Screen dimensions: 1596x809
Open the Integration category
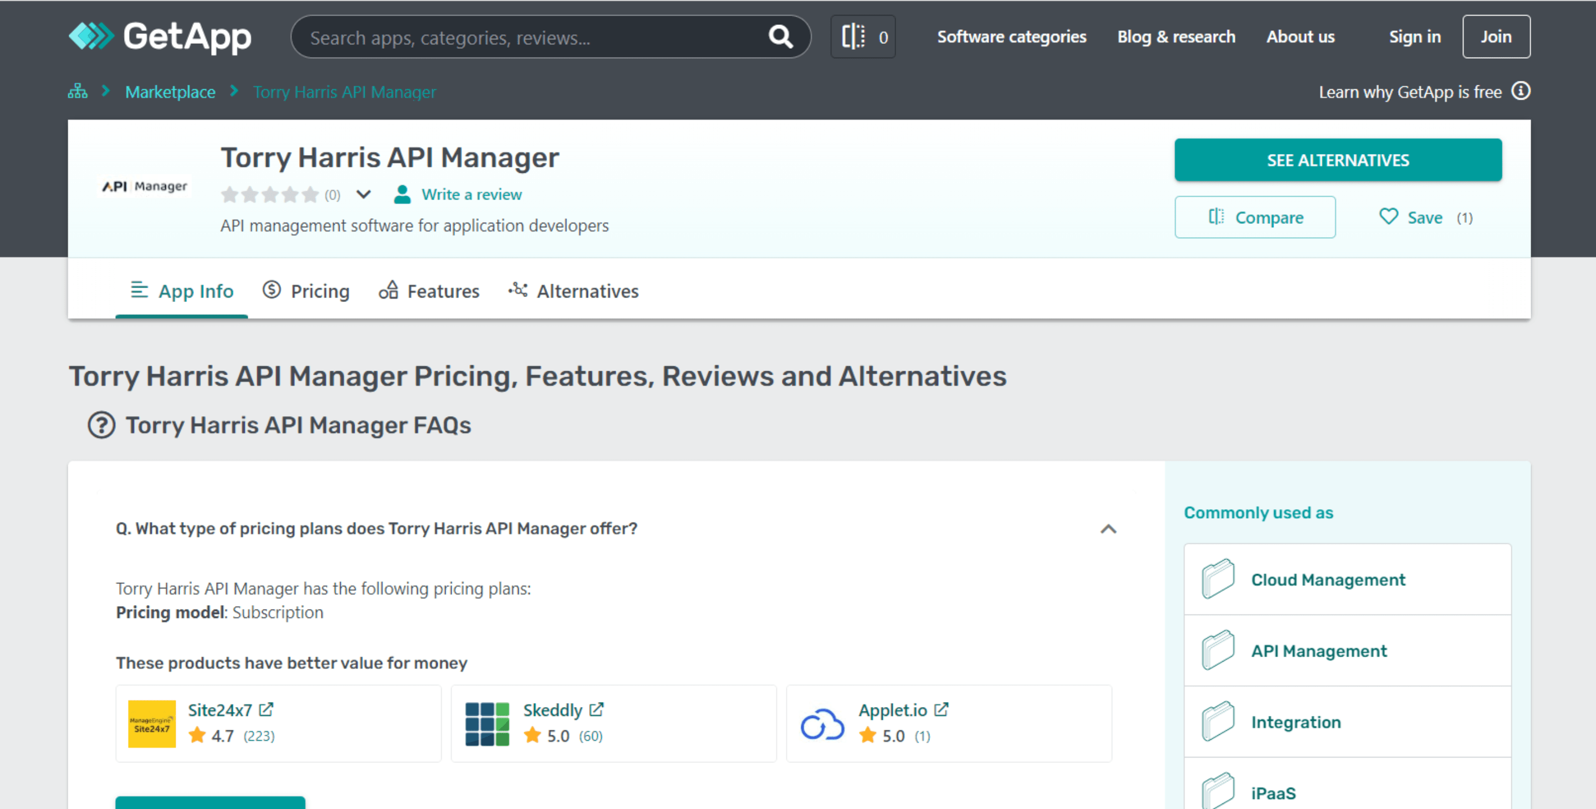tap(1347, 721)
